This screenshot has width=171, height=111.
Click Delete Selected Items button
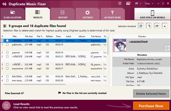pos(151,94)
